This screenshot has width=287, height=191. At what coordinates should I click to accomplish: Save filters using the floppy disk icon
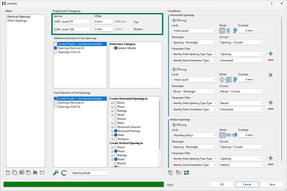(35, 172)
